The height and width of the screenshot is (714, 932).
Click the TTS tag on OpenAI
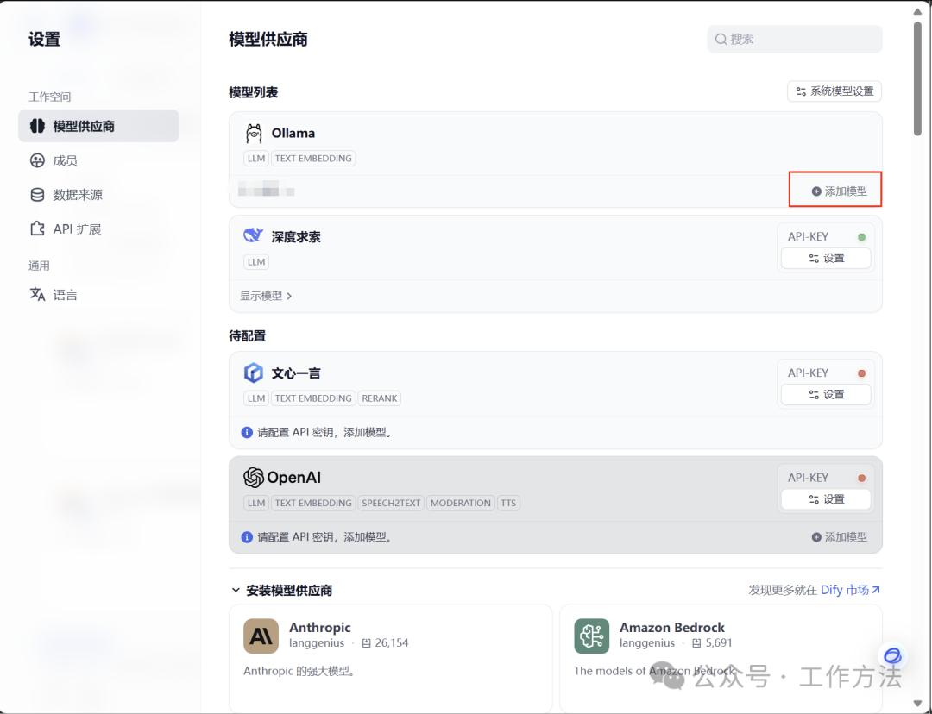point(508,503)
